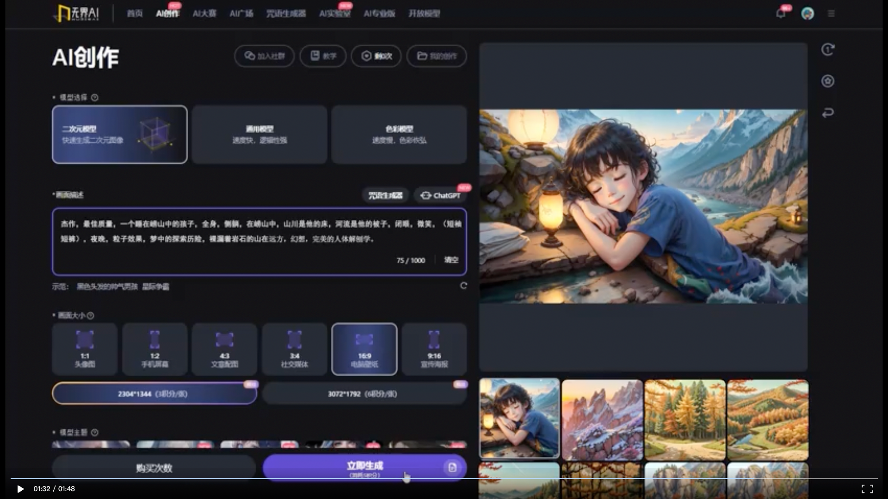888x499 pixels.
Task: Select the 色彩模型 model card
Action: (399, 134)
